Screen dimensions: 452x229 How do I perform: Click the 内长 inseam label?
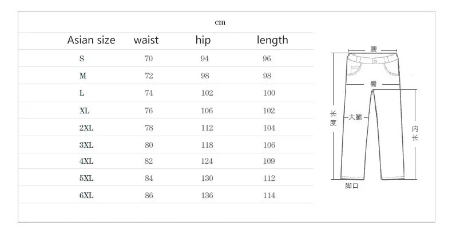(415, 133)
